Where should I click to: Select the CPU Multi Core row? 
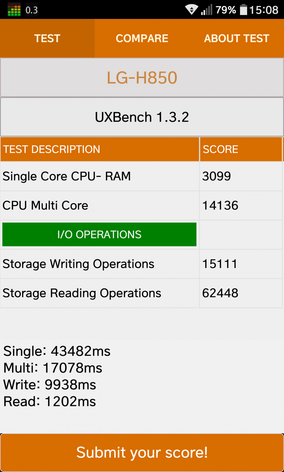pos(141,206)
